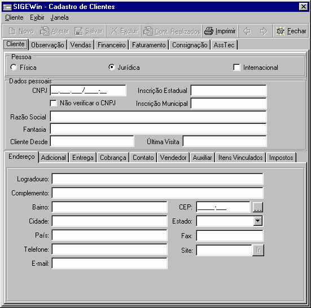Click the Alterar edit toolbar icon
Image resolution: width=311 pixels, height=308 pixels.
pyautogui.click(x=45, y=31)
